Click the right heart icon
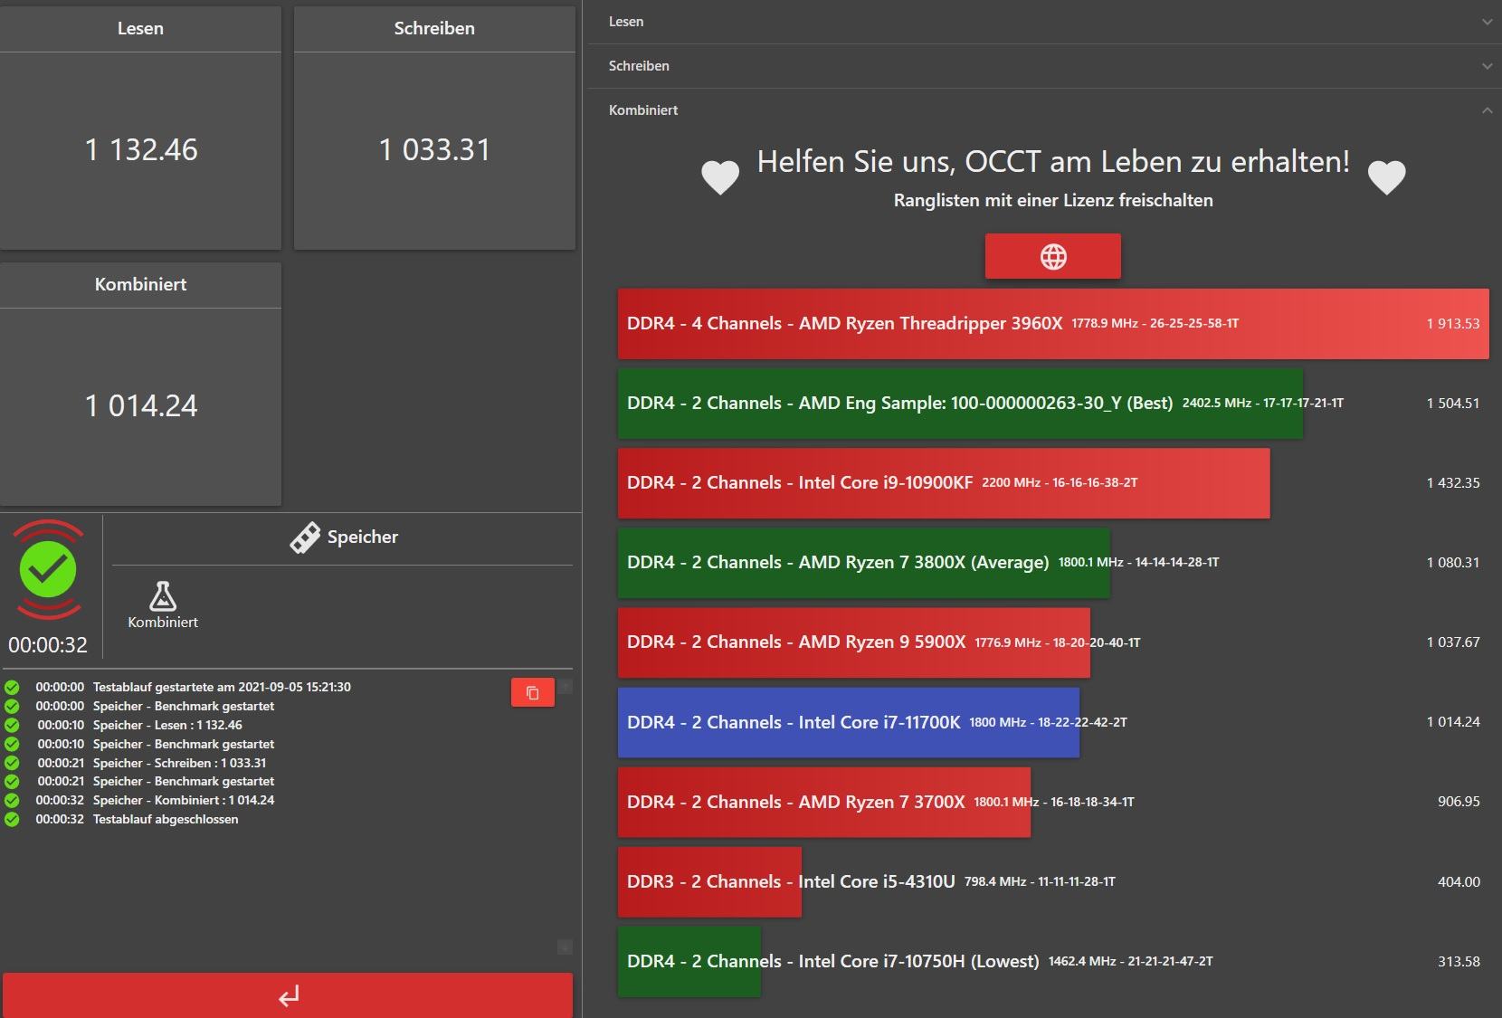Image resolution: width=1502 pixels, height=1018 pixels. tap(1386, 177)
